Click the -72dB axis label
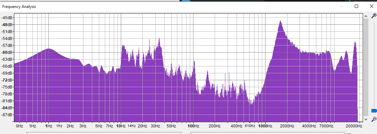This screenshot has width=377, height=134. click(x=7, y=80)
